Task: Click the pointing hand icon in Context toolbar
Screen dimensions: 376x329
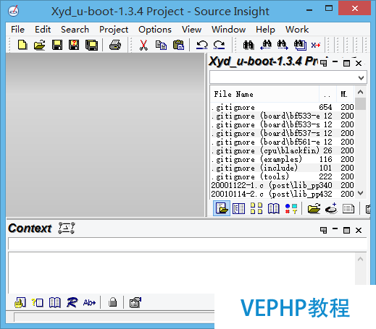Action: [x=20, y=302]
